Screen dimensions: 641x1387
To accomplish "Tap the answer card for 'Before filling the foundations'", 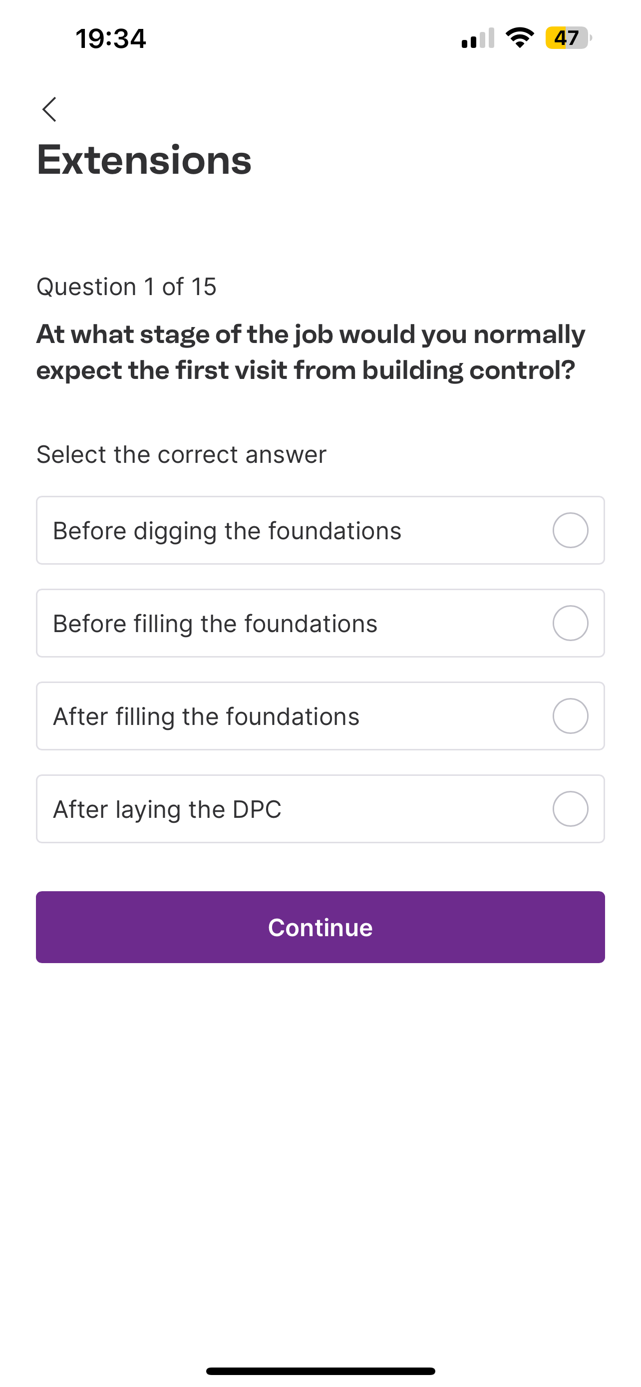I will tap(320, 623).
